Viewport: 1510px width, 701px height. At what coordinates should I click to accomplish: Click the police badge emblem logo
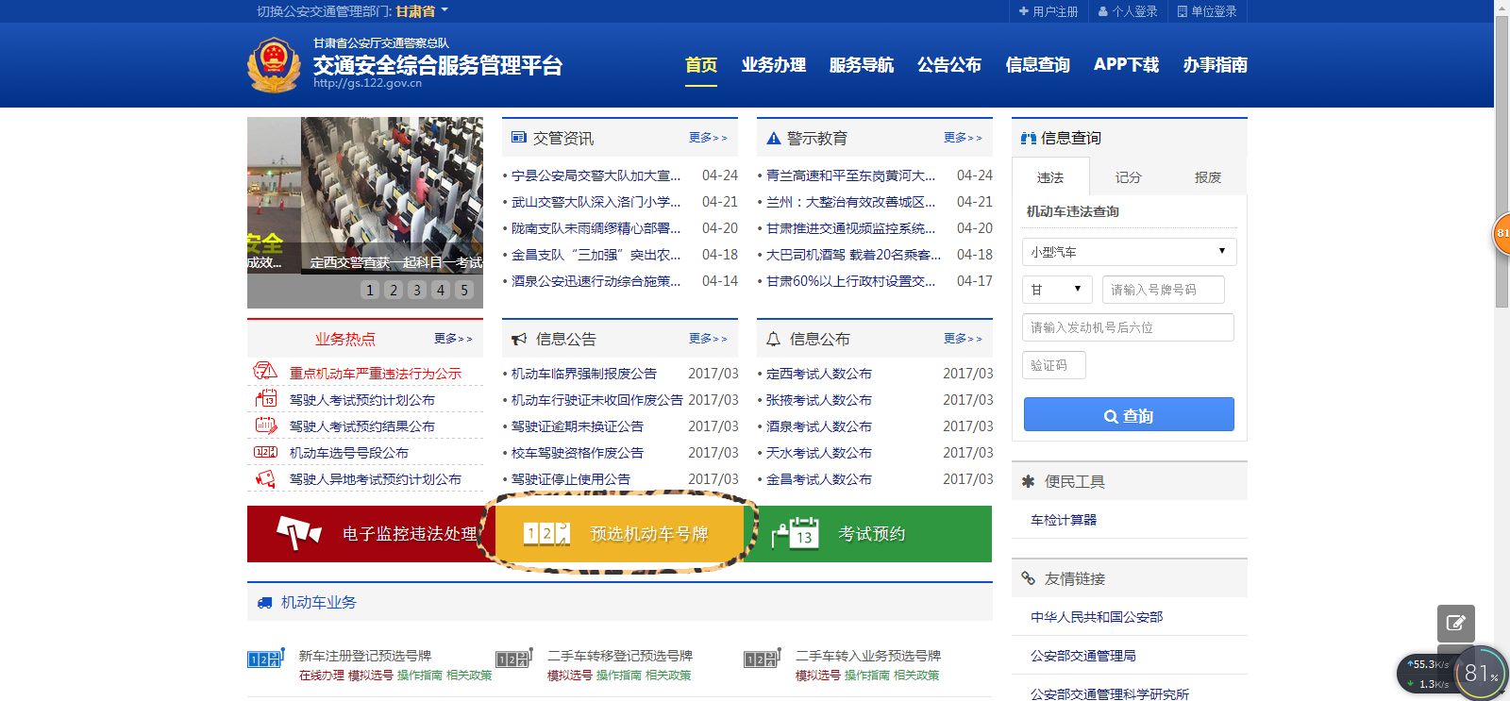point(274,65)
